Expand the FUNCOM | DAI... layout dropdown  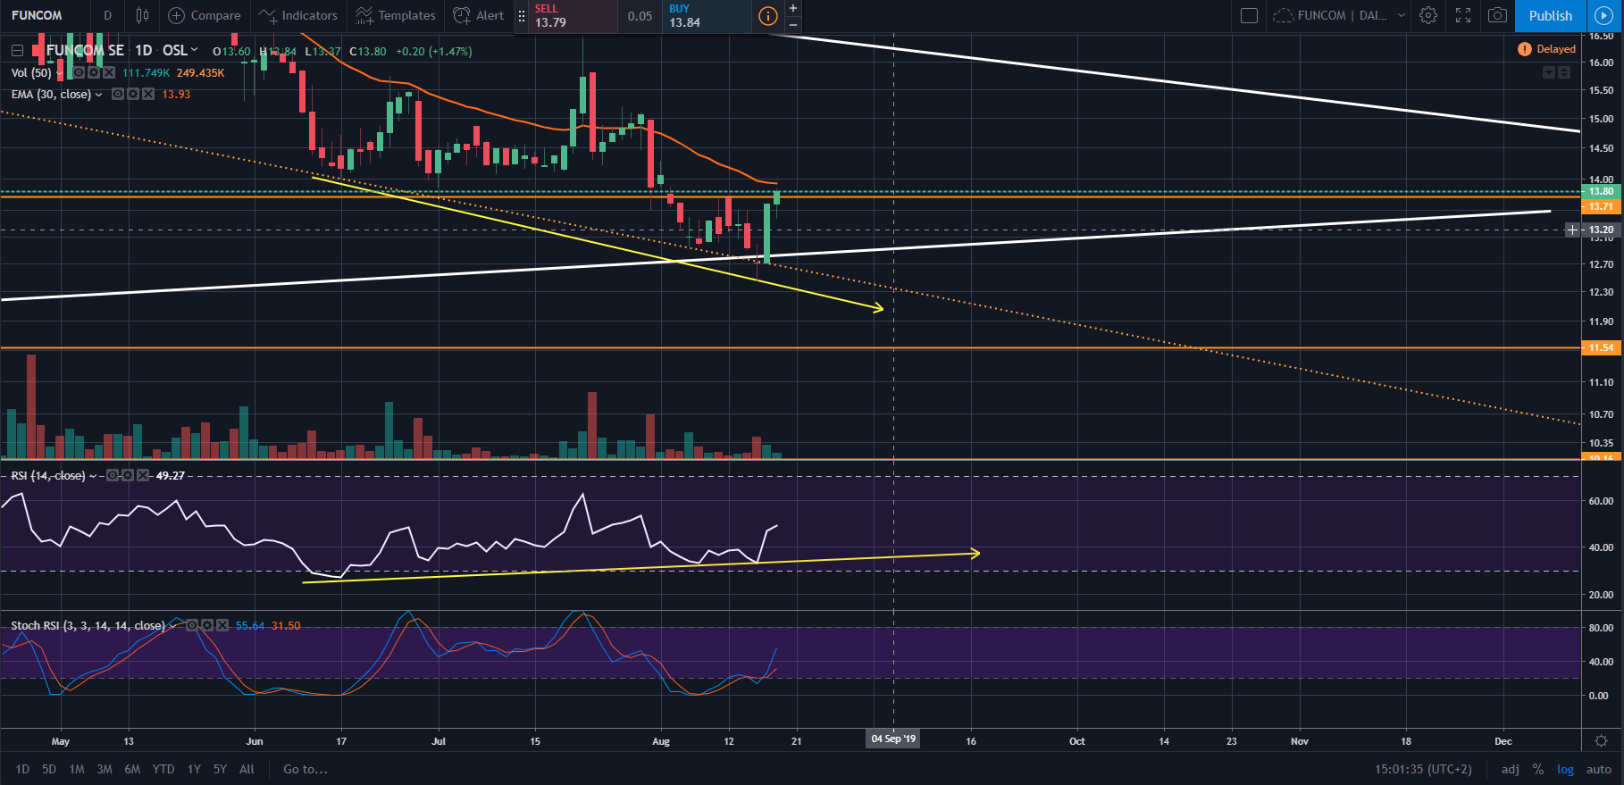tap(1401, 15)
